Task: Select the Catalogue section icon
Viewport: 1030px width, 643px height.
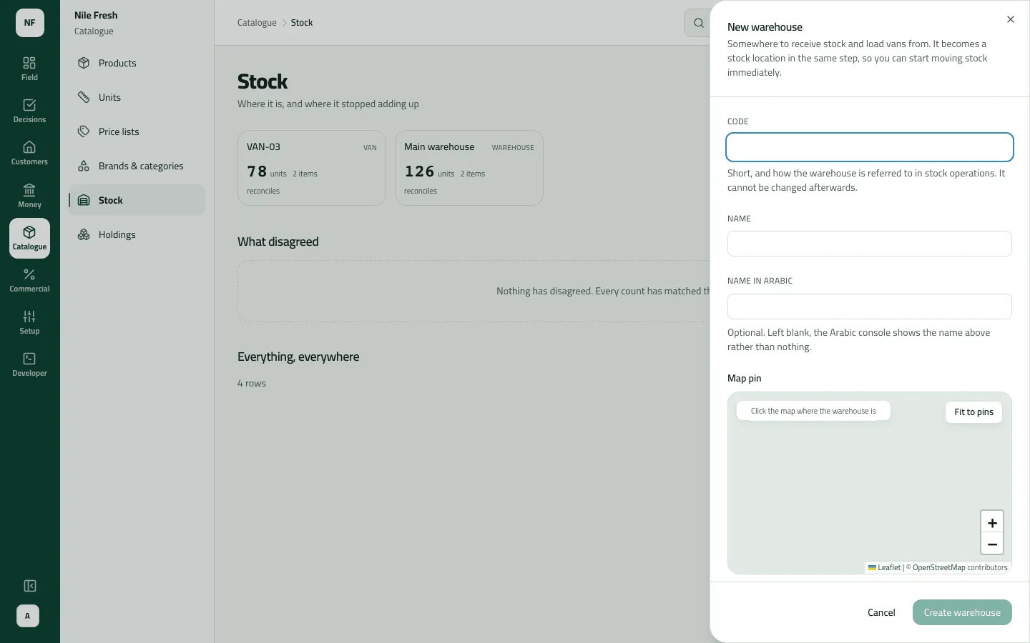Action: coord(29,238)
